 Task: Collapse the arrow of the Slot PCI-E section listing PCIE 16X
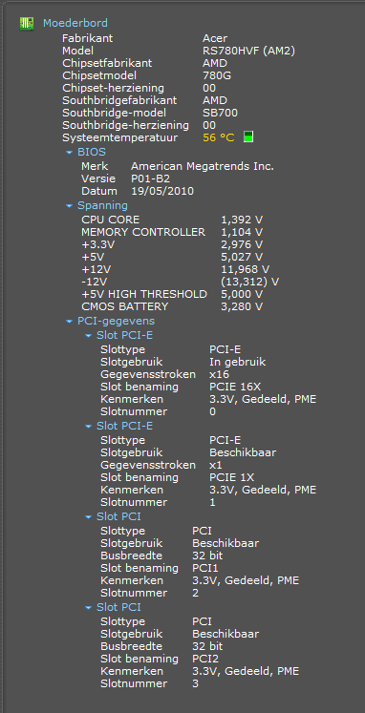pyautogui.click(x=88, y=336)
